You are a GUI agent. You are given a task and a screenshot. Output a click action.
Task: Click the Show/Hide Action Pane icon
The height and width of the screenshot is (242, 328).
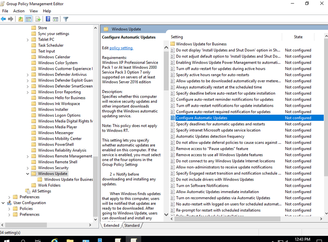pos(56,19)
